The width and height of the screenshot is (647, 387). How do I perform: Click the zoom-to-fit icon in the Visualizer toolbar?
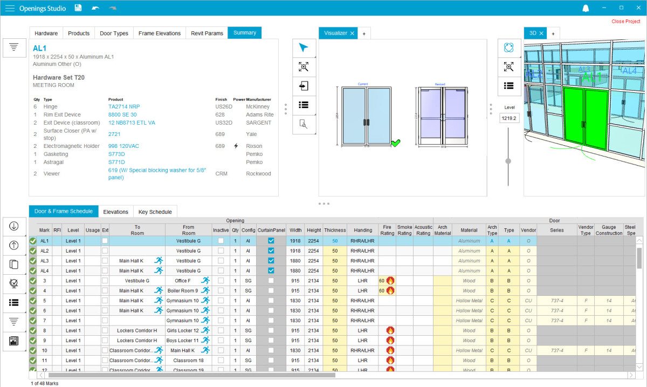(x=304, y=67)
